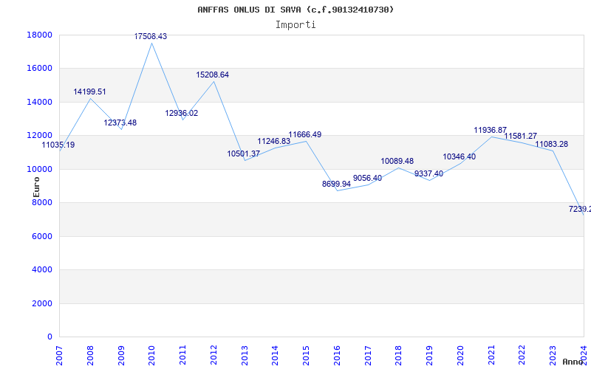Click the 2018 x-axis year label
Image resolution: width=591 pixels, height=369 pixels.
pyautogui.click(x=399, y=356)
